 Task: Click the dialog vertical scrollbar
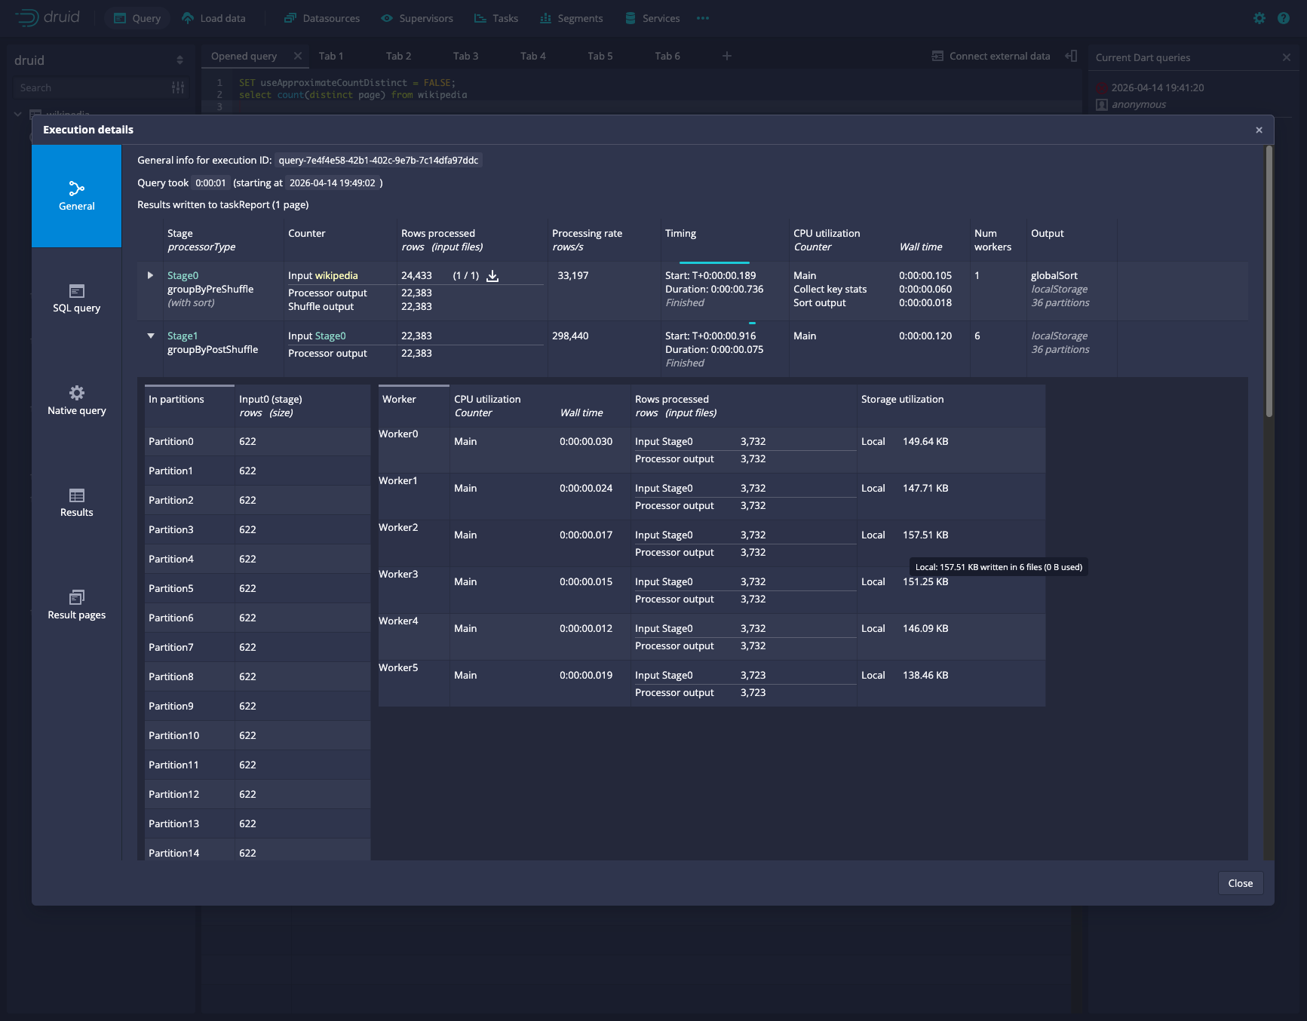coord(1269,281)
